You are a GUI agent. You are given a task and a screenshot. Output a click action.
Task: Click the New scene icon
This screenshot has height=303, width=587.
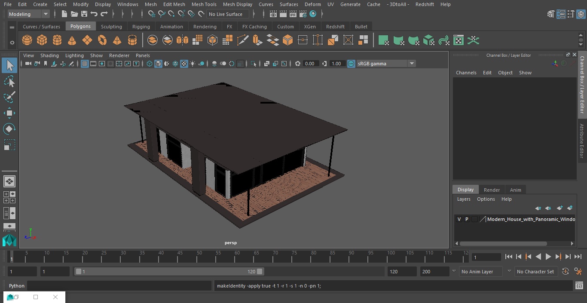[64, 14]
